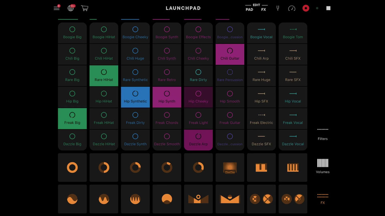Trigger the Boogie Effects pad
The width and height of the screenshot is (385, 216).
click(x=198, y=33)
